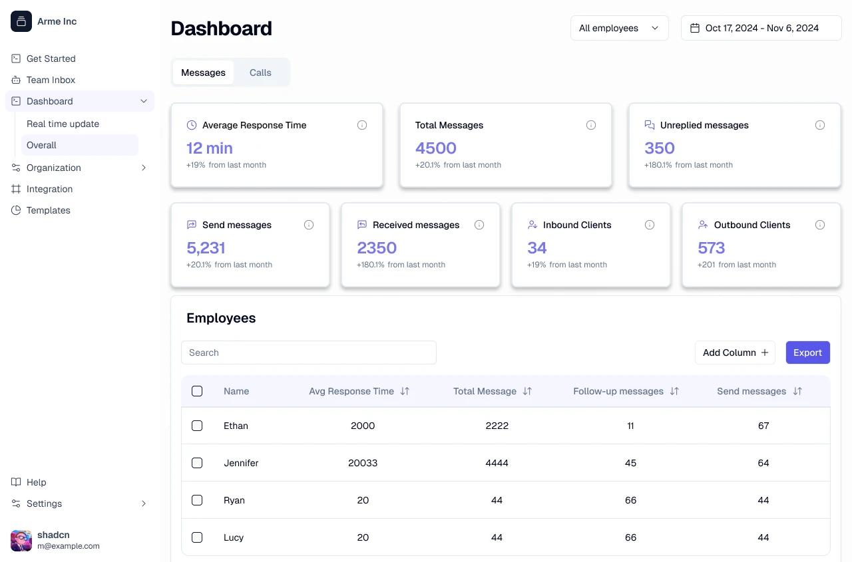
Task: Click the Help icon in the sidebar
Action: click(15, 482)
